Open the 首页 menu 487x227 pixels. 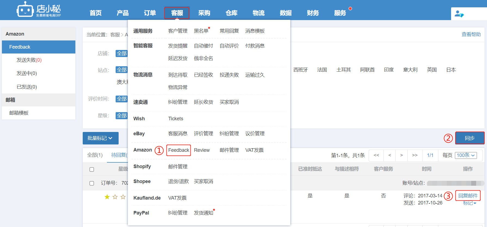[x=95, y=13]
